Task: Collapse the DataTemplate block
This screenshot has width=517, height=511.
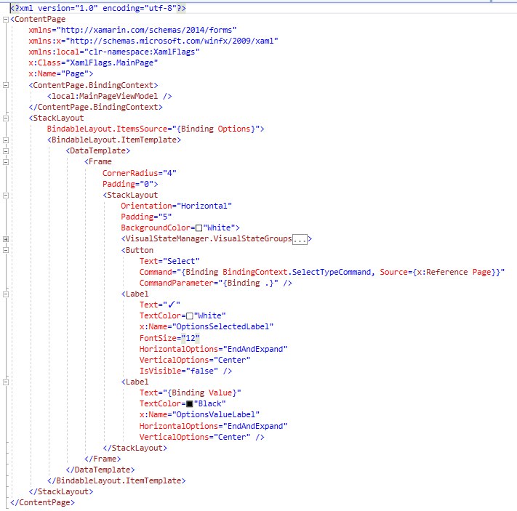Action: point(6,151)
